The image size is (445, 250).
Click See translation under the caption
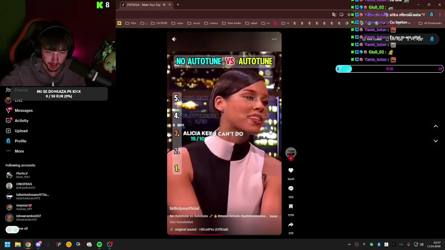point(181,222)
